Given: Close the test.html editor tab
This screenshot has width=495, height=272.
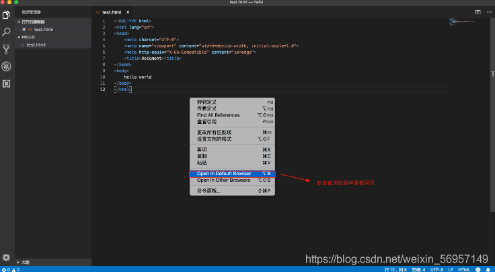Looking at the screenshot, I should pos(128,12).
